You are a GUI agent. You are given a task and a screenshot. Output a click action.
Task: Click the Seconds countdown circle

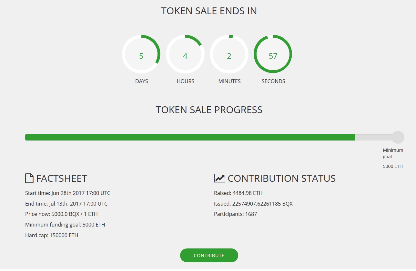tap(273, 54)
